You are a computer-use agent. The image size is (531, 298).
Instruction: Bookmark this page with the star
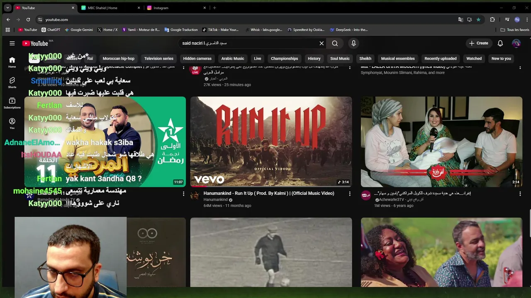coord(478,19)
